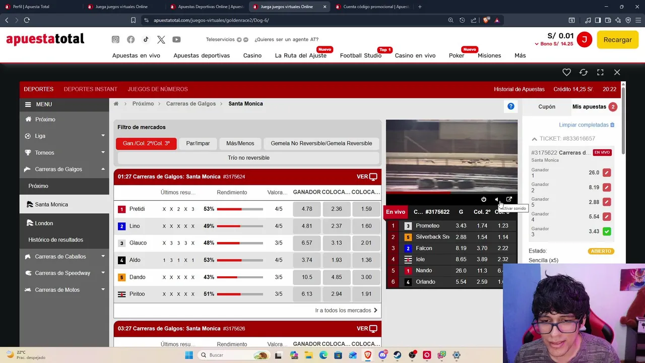Switch to the DEPORTES INSTANT tab
645x363 pixels.
tap(90, 89)
